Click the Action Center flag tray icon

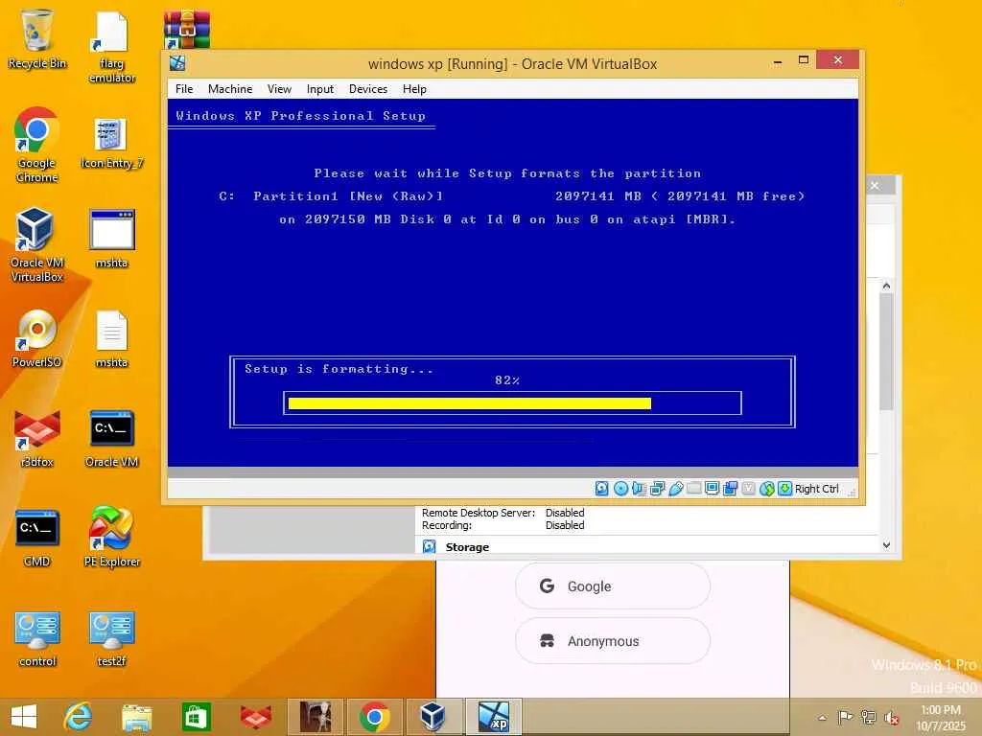pos(845,718)
